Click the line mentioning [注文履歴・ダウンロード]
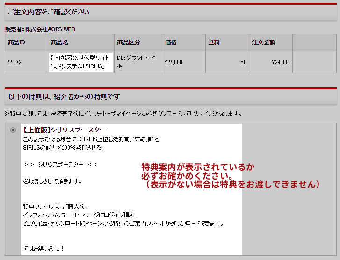The image size is (340, 260). point(123,224)
